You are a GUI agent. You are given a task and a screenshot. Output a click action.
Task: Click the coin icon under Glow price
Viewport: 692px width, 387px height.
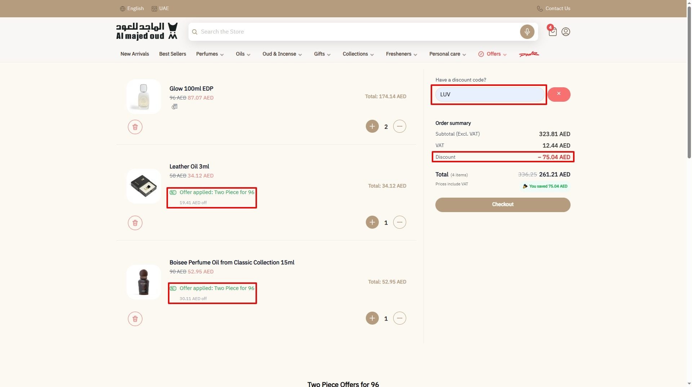[x=174, y=106]
